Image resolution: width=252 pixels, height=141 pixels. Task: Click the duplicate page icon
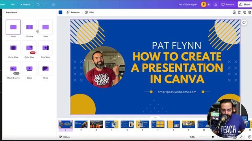[x=245, y=12]
